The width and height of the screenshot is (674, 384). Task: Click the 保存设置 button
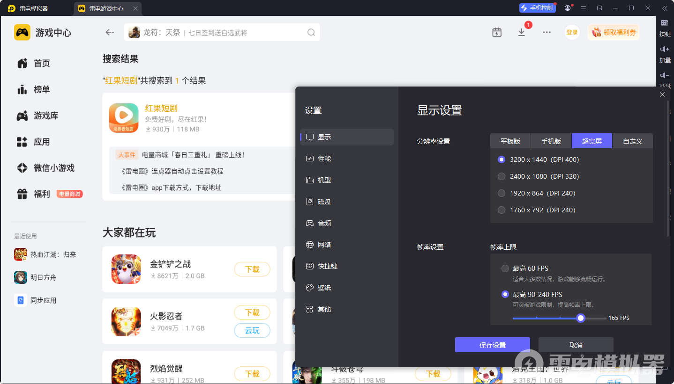click(x=492, y=345)
